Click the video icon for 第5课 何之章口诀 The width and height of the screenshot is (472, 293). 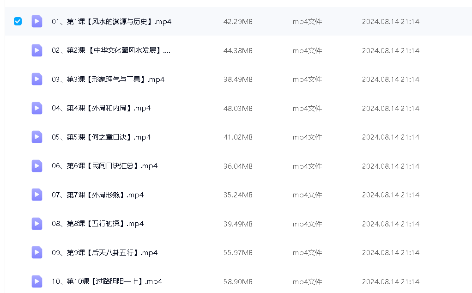[x=37, y=137]
